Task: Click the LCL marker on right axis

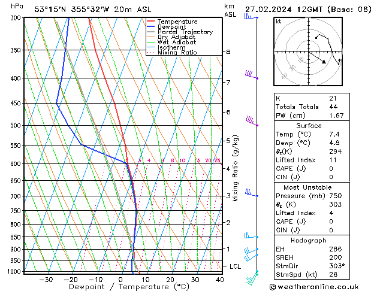Action: (236, 266)
